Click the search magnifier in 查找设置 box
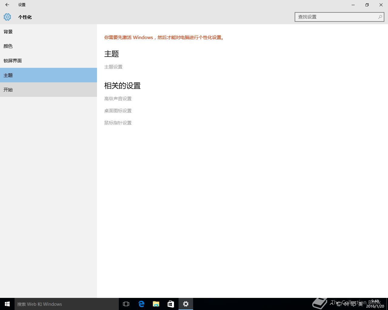388x310 pixels. (x=380, y=17)
